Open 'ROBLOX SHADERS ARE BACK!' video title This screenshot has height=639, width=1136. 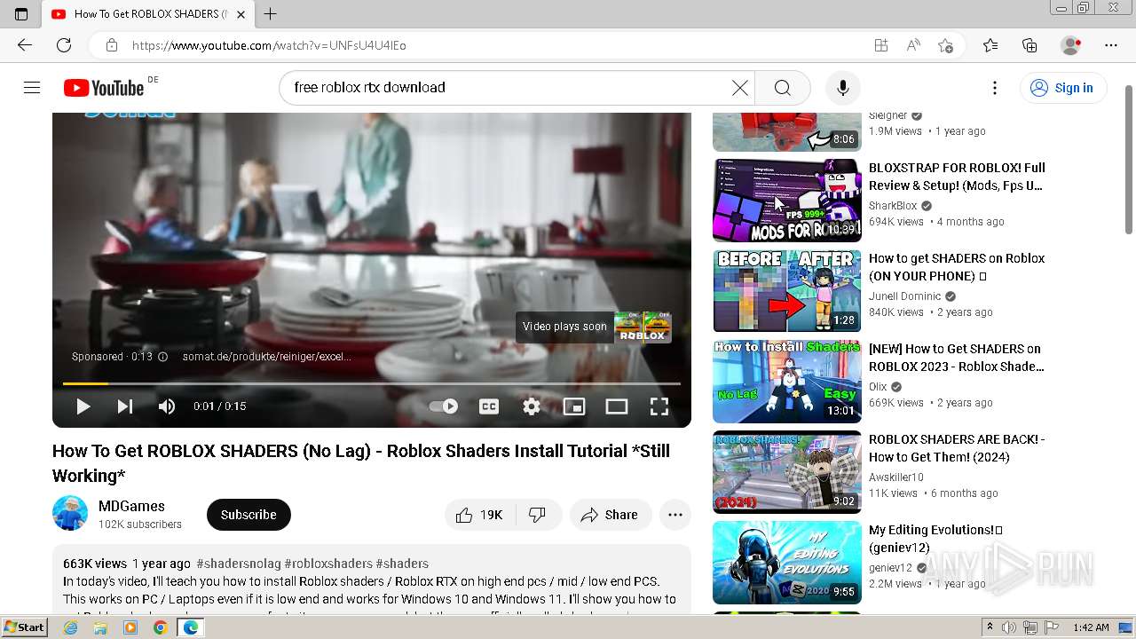(x=957, y=448)
